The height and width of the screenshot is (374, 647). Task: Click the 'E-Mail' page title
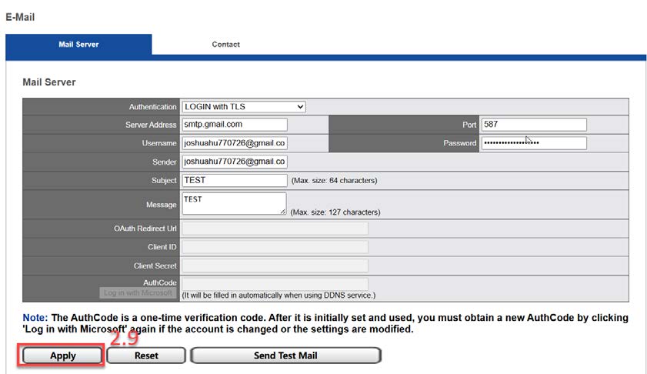pos(20,18)
